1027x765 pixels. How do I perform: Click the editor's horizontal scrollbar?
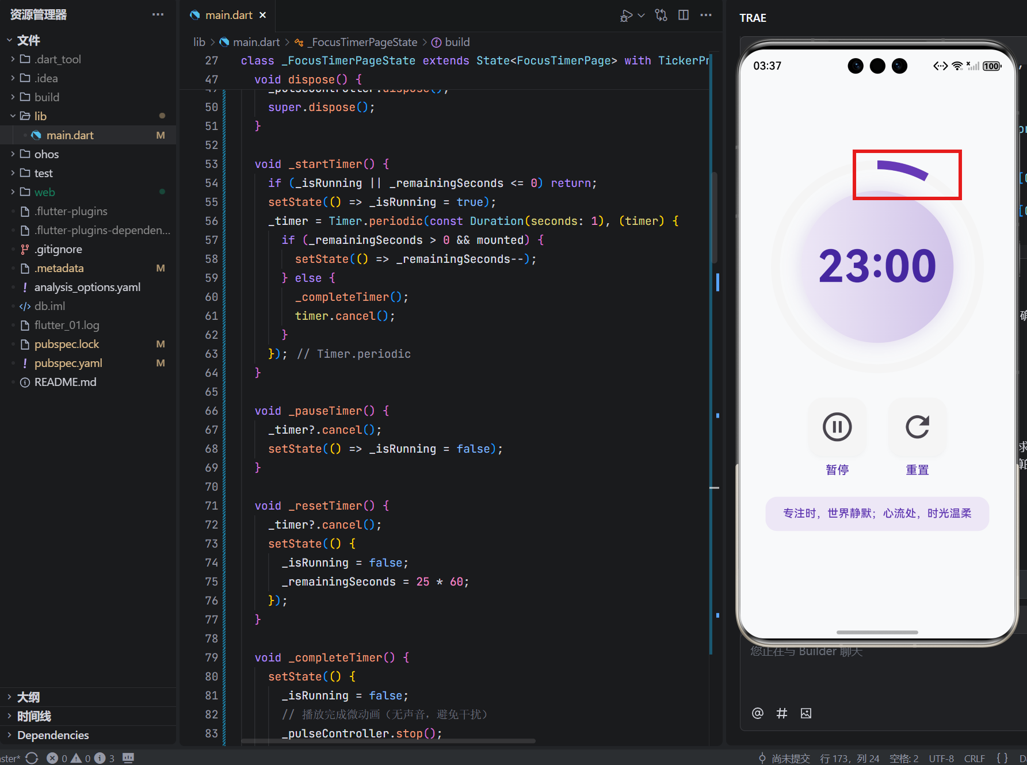point(388,741)
